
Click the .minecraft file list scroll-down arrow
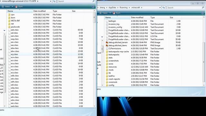(x=204, y=85)
